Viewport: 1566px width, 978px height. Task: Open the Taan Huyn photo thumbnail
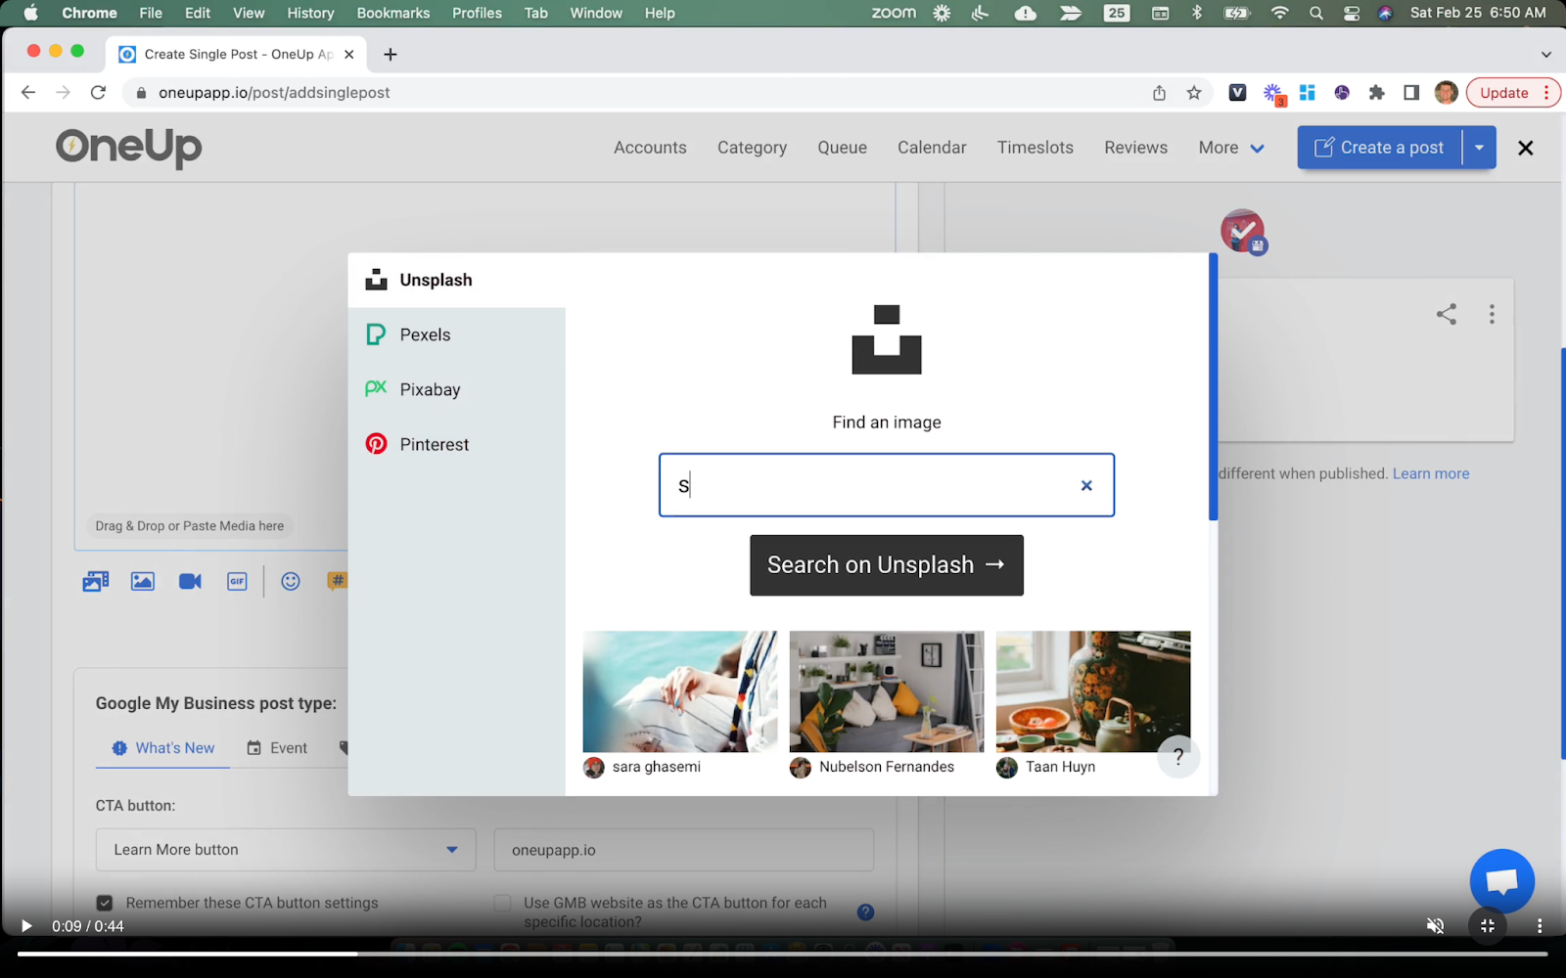pyautogui.click(x=1093, y=691)
